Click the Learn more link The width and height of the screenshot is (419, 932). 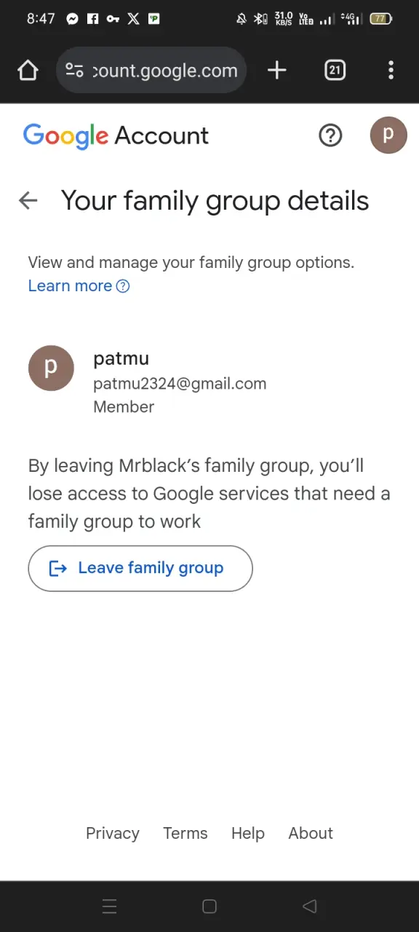pos(70,286)
